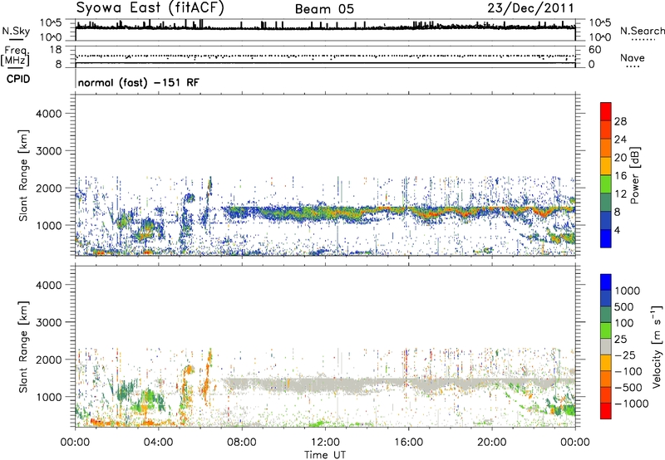This screenshot has height=460, width=665.
Task: Click the date '23/Dec/2011'
Action: pyautogui.click(x=530, y=8)
